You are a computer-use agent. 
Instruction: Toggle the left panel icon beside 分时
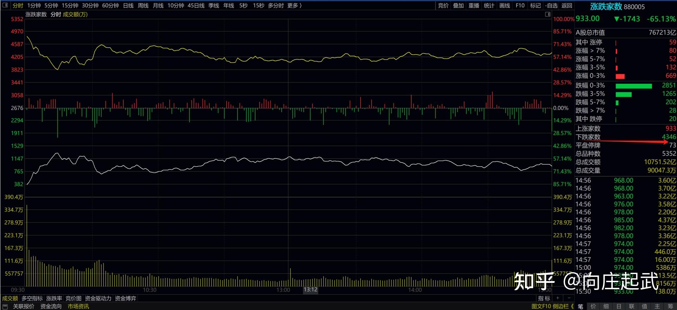(5, 5)
